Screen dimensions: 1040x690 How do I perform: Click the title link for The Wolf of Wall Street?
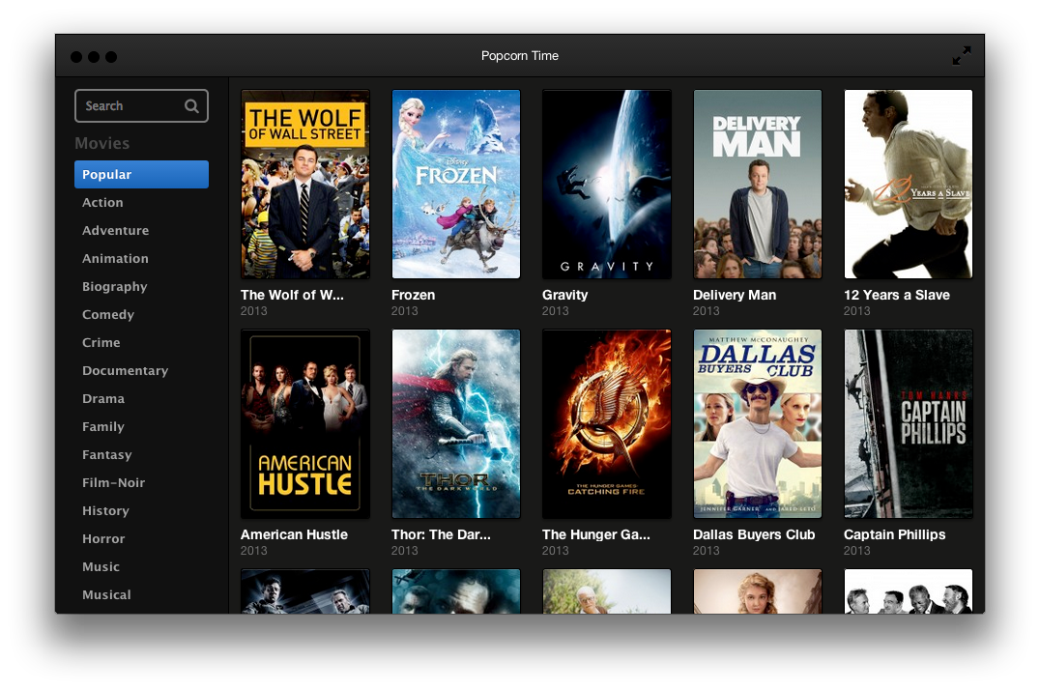pyautogui.click(x=291, y=295)
